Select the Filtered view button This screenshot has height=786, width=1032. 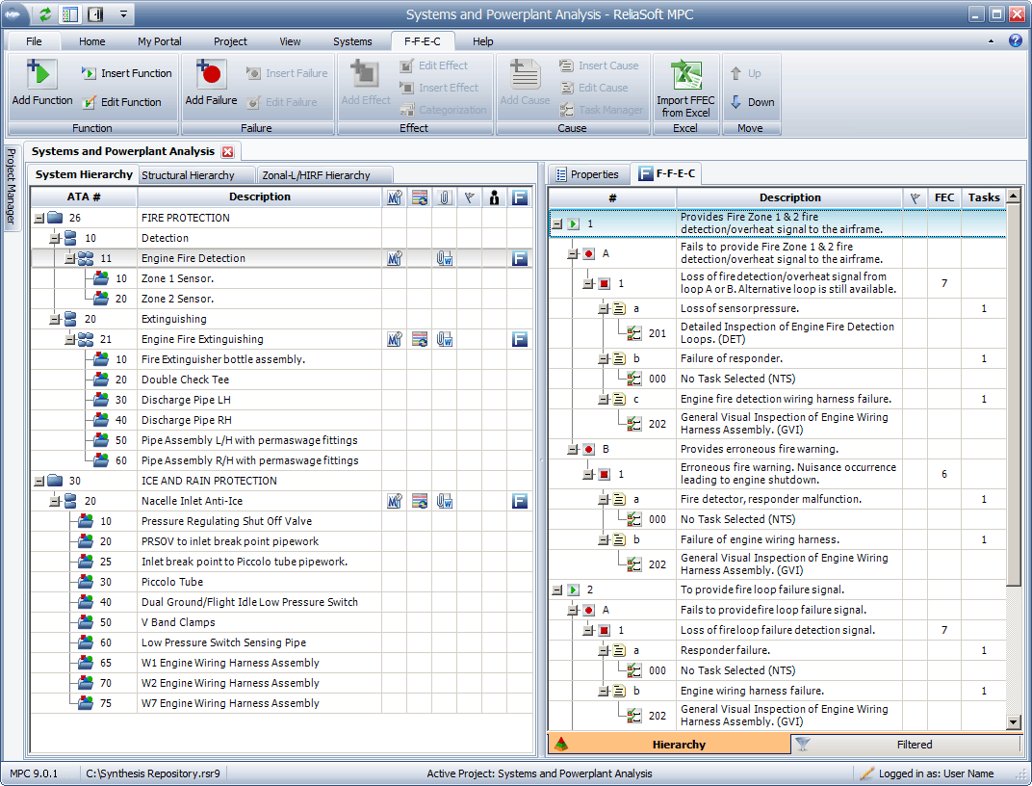[x=905, y=745]
